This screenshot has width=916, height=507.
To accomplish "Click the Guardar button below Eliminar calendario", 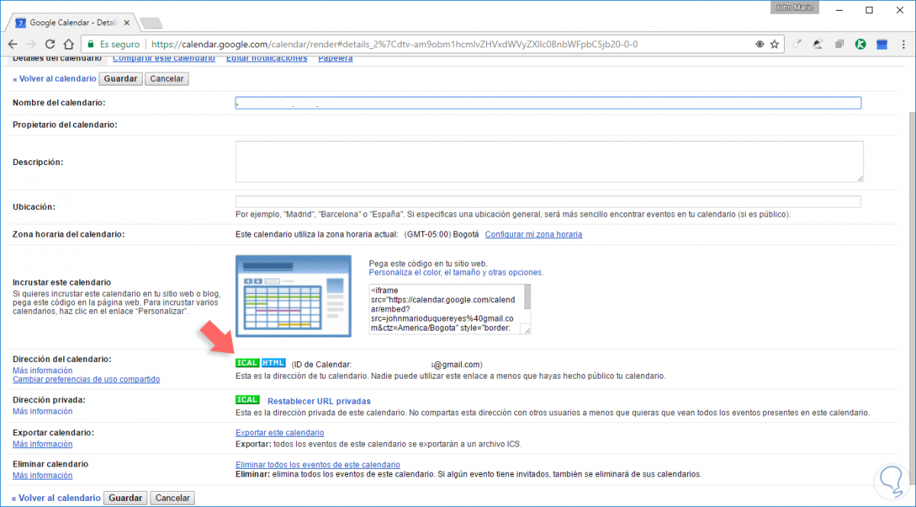I will 125,498.
